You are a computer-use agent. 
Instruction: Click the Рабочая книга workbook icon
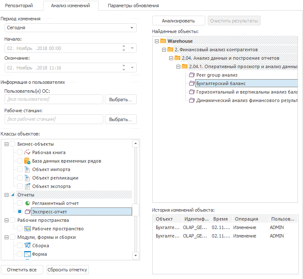[28, 152]
